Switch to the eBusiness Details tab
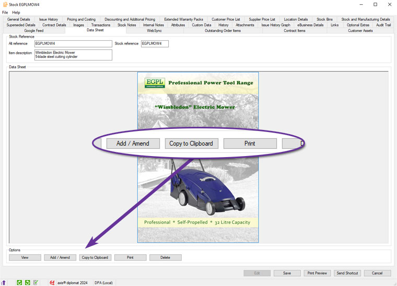Screen dimensions: 397x286 310,25
